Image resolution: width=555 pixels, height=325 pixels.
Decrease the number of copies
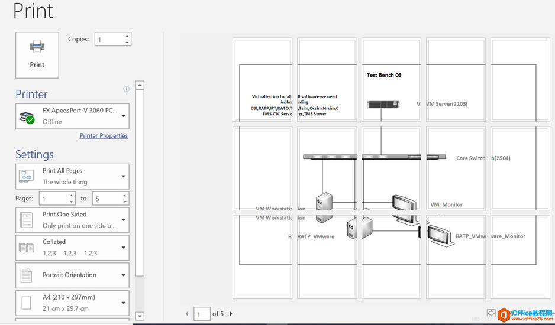point(127,43)
